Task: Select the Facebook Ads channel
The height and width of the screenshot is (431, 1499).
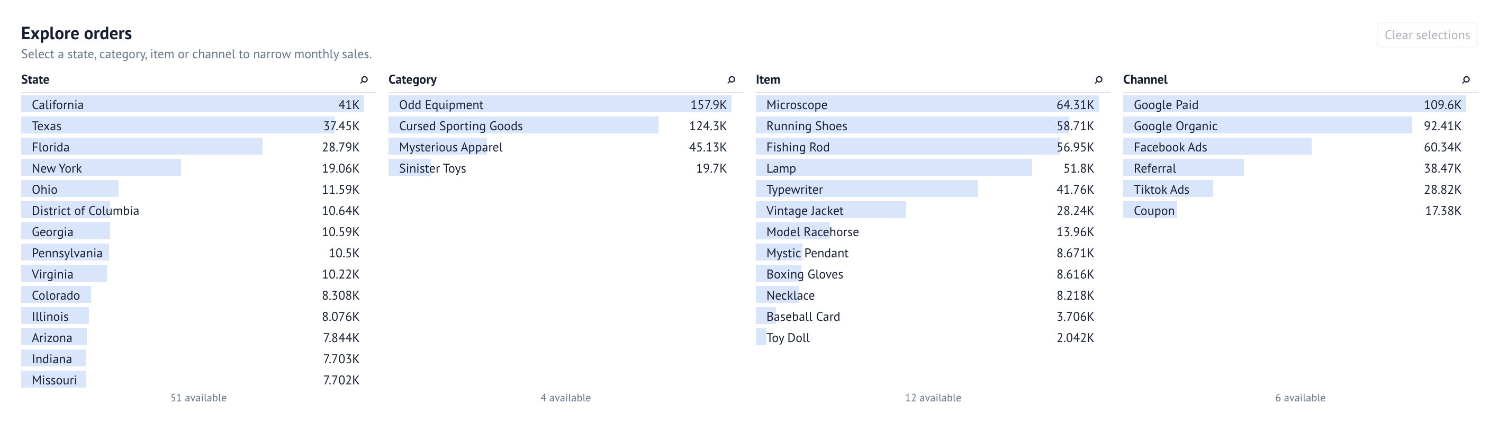Action: coord(1294,147)
